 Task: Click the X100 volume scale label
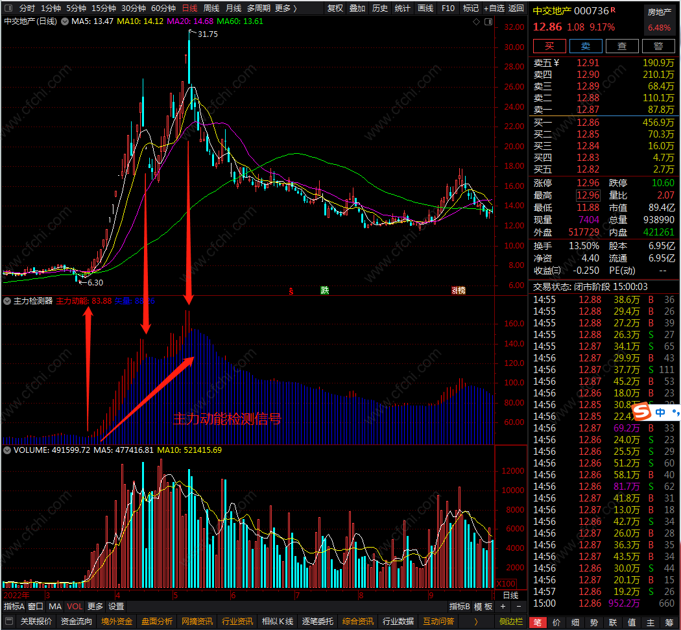click(506, 583)
